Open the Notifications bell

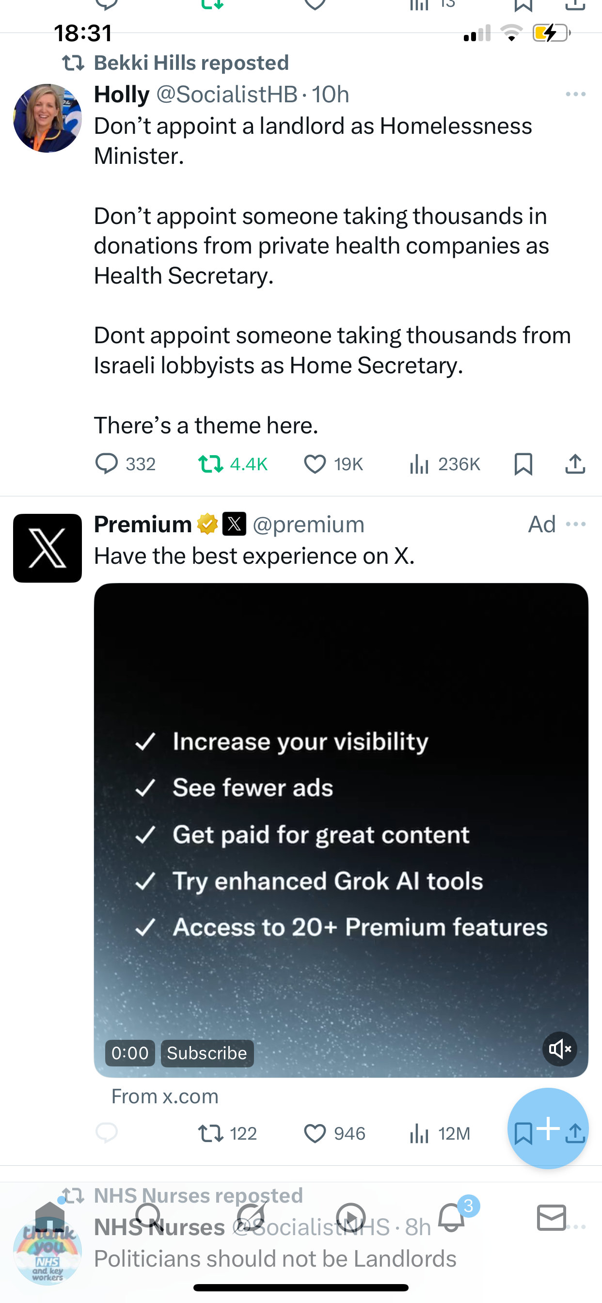click(x=451, y=1217)
